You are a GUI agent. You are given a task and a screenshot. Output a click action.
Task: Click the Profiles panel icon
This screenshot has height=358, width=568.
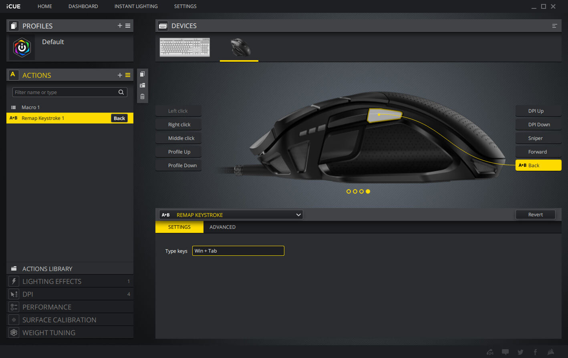pyautogui.click(x=14, y=26)
